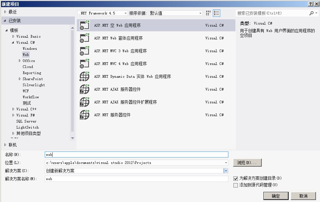Click the search magnifier icon

pos(312,13)
